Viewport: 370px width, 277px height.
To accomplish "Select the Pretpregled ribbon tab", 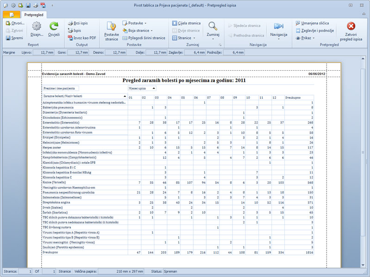I will 34,15.
